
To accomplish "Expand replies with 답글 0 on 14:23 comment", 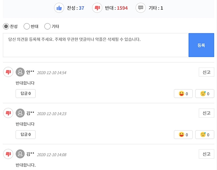I will tap(26, 135).
